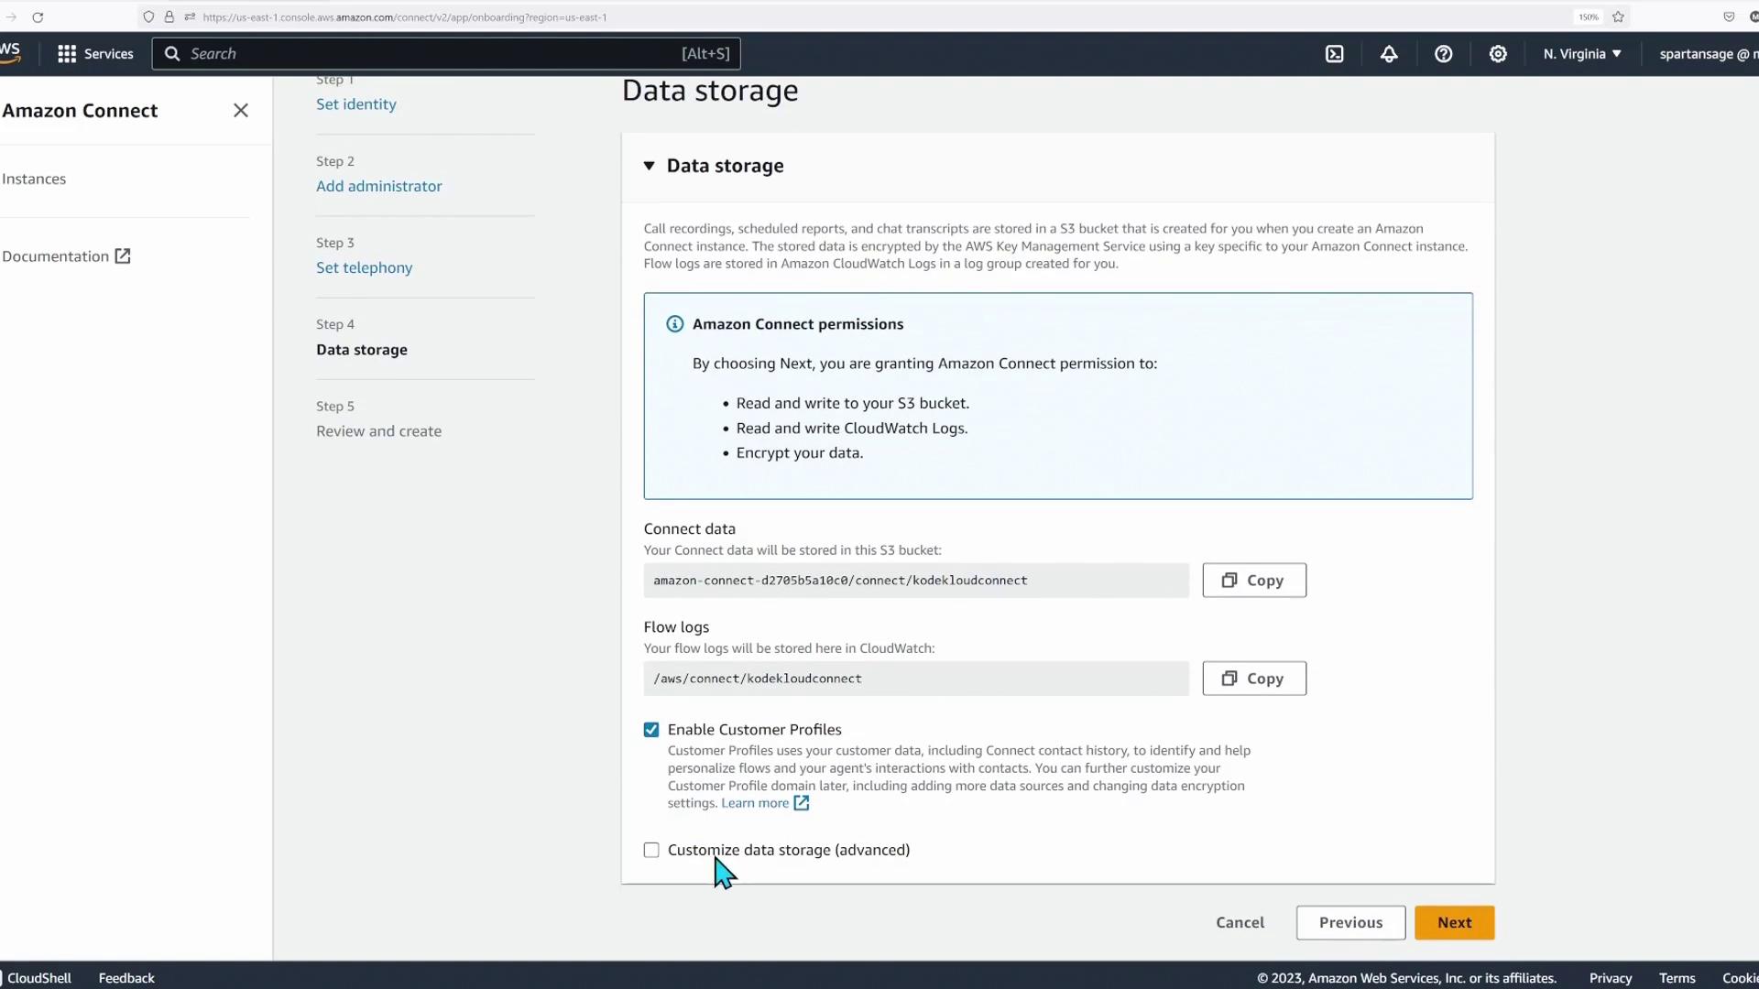Viewport: 1759px width, 989px height.
Task: Uncheck the Enable Customer Profiles checkbox
Action: (651, 730)
